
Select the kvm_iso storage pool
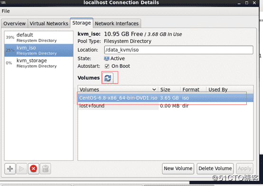coord(39,50)
